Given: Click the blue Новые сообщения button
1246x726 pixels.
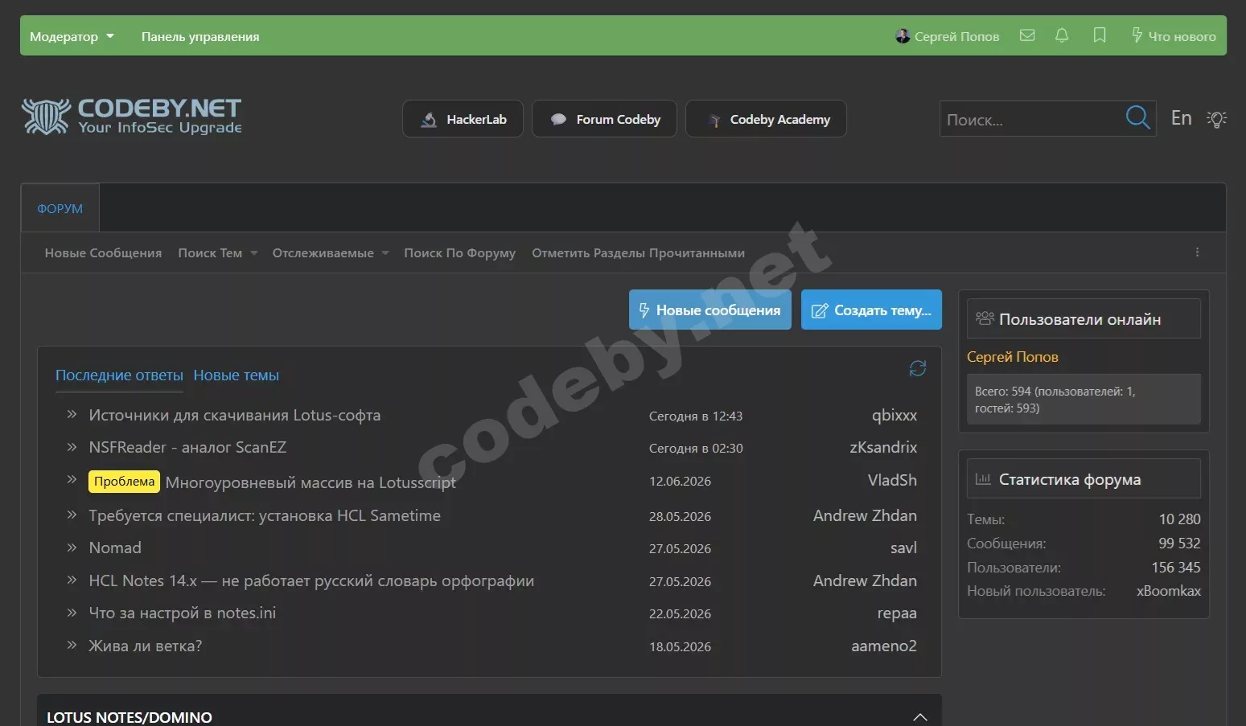Looking at the screenshot, I should pos(710,310).
